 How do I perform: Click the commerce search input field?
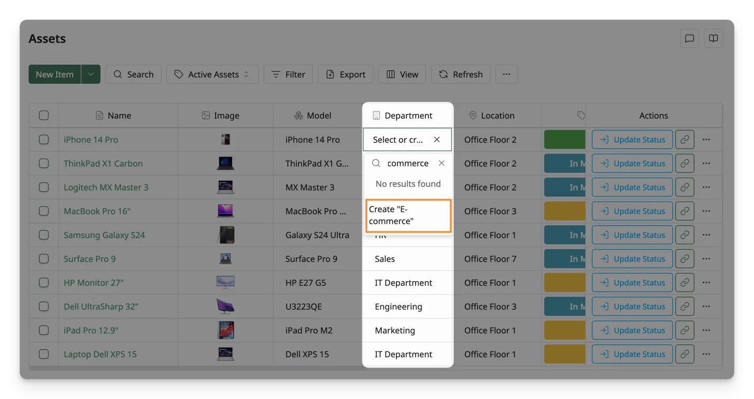[x=408, y=163]
